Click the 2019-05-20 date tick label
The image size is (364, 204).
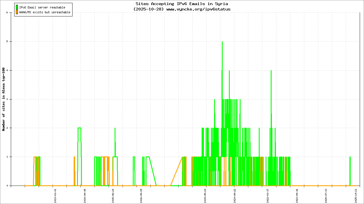tap(205, 196)
